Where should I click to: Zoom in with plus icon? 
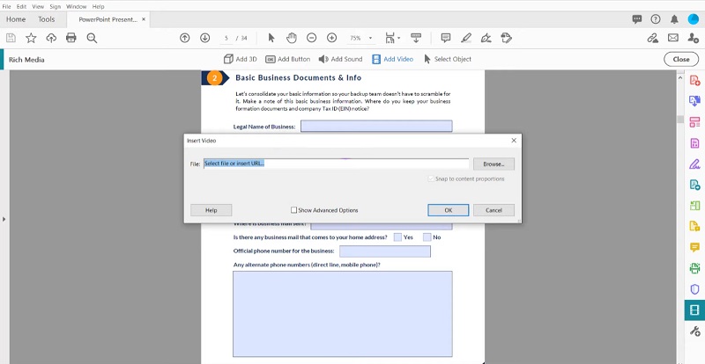[332, 38]
